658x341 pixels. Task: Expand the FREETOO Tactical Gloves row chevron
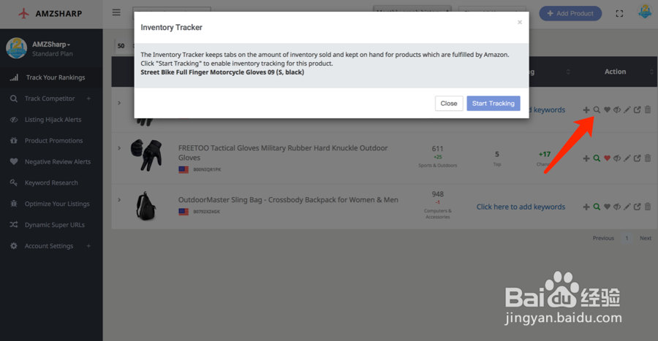tap(119, 148)
